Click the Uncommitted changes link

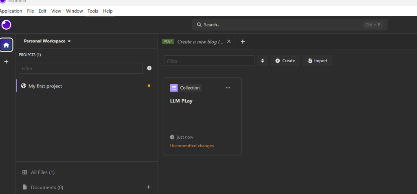click(x=192, y=146)
